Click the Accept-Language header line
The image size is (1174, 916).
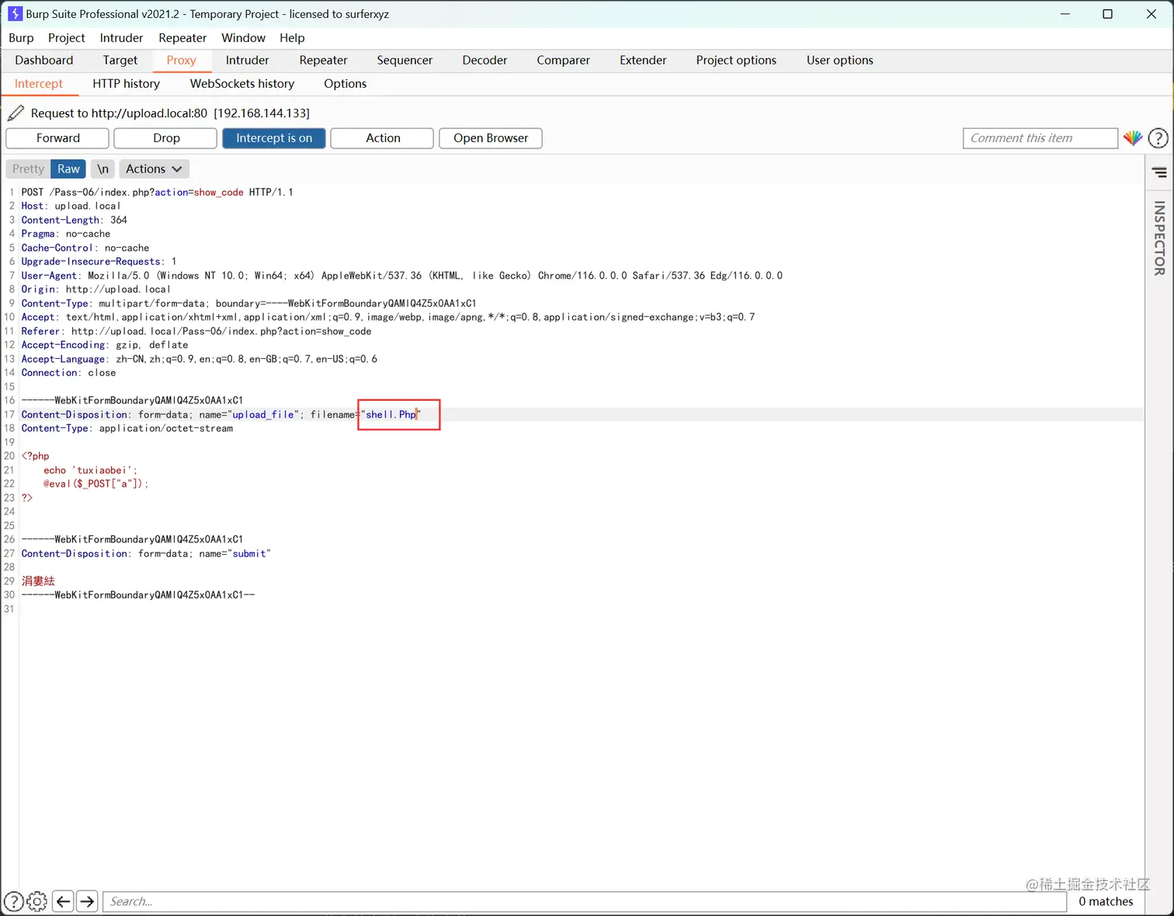(200, 360)
